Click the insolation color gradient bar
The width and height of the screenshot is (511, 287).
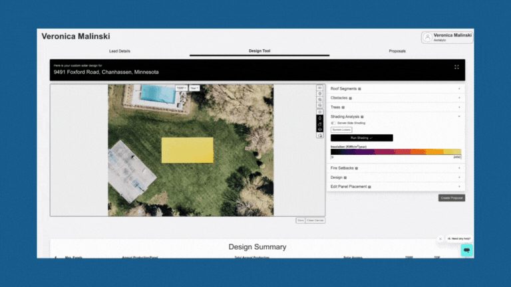pyautogui.click(x=396, y=151)
